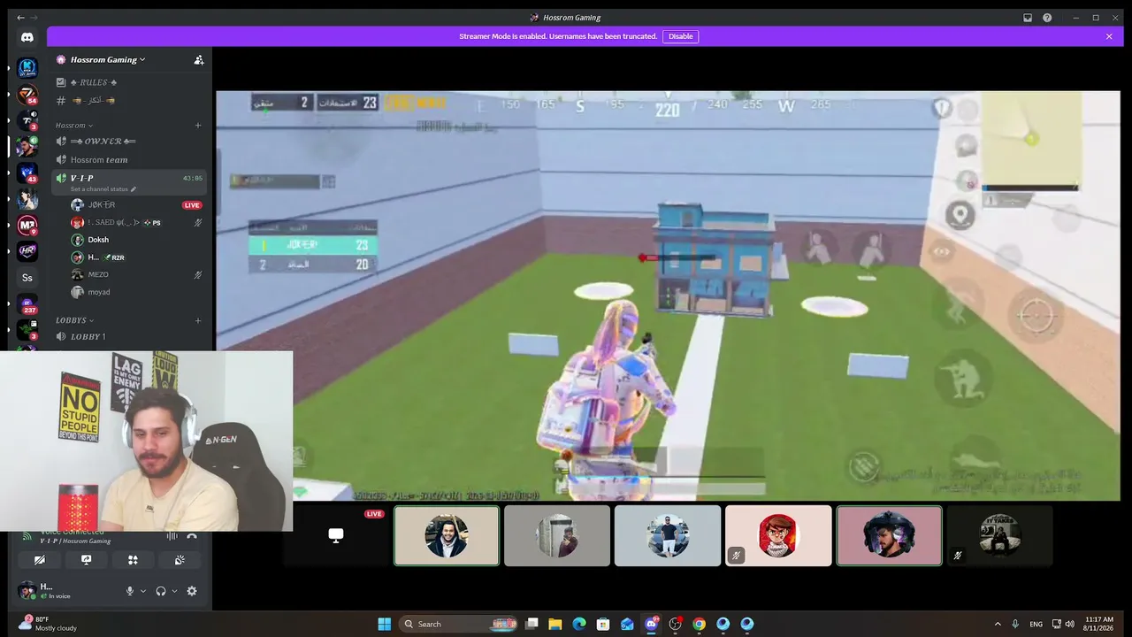Open User Settings gear icon
Viewport: 1132px width, 637px height.
click(x=192, y=591)
